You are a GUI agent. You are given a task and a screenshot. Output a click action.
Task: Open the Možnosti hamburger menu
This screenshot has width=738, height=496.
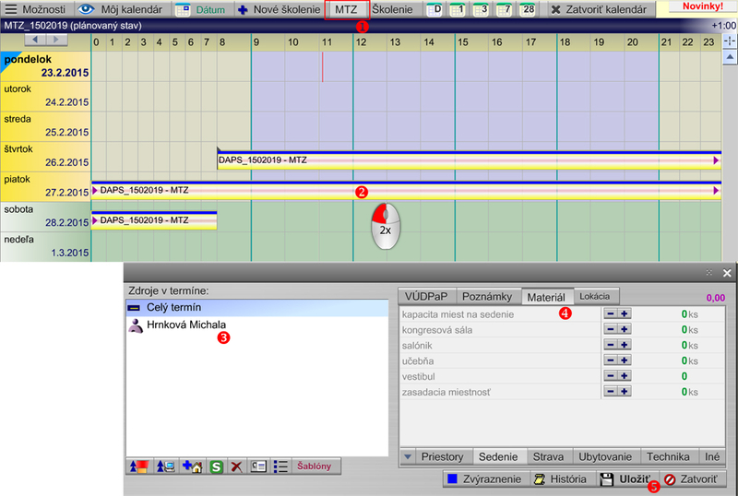point(12,9)
